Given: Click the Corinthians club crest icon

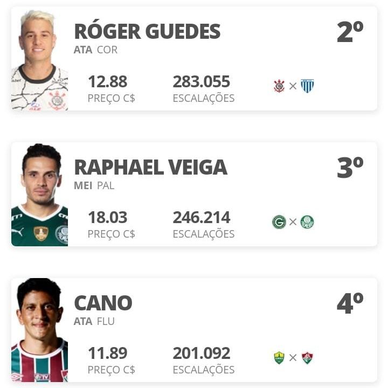Looking at the screenshot, I should [x=279, y=86].
